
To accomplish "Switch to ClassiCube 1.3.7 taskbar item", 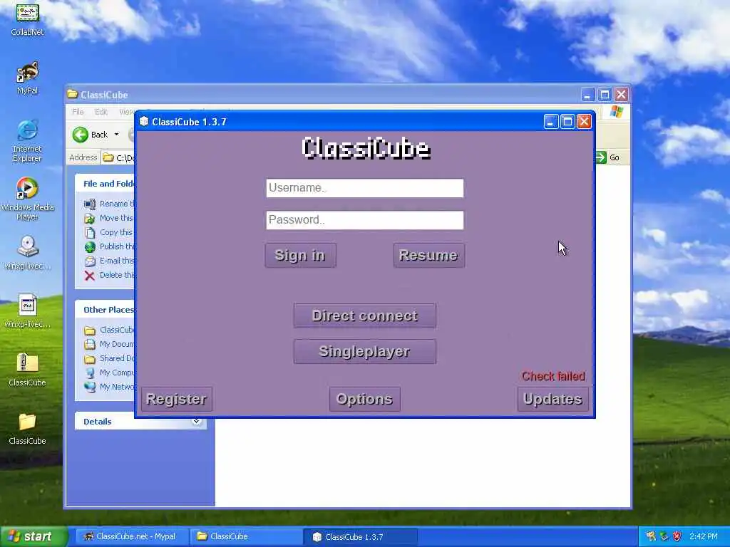I will 360,537.
